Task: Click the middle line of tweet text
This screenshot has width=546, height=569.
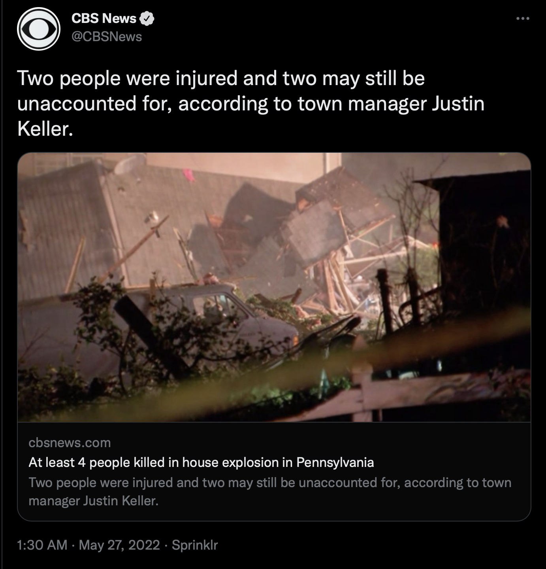Action: pyautogui.click(x=251, y=104)
